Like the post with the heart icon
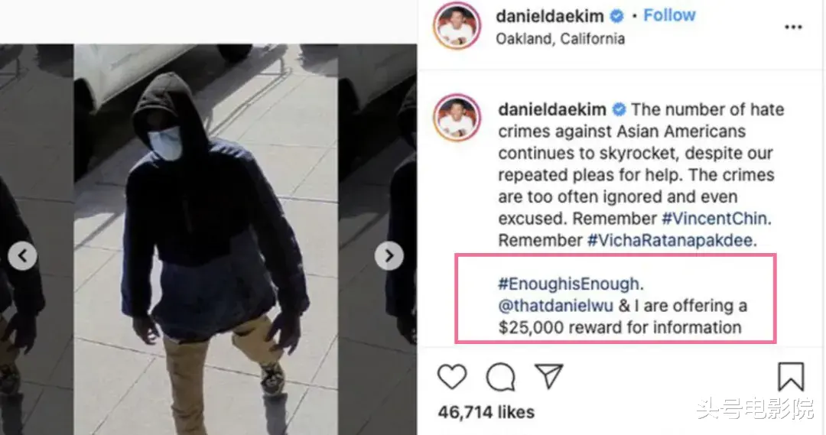This screenshot has width=826, height=435. [452, 377]
